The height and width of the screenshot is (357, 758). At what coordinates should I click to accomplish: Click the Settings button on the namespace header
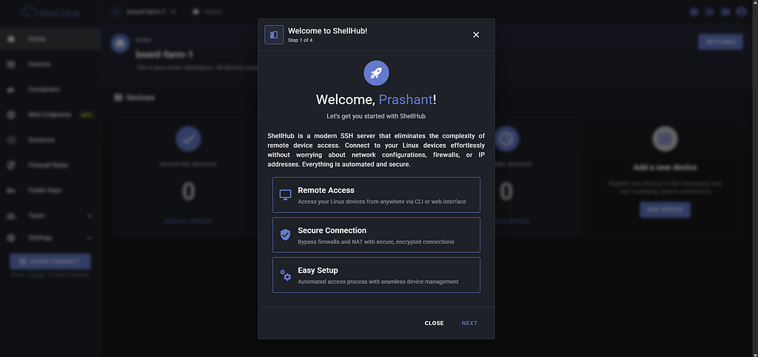click(x=720, y=42)
